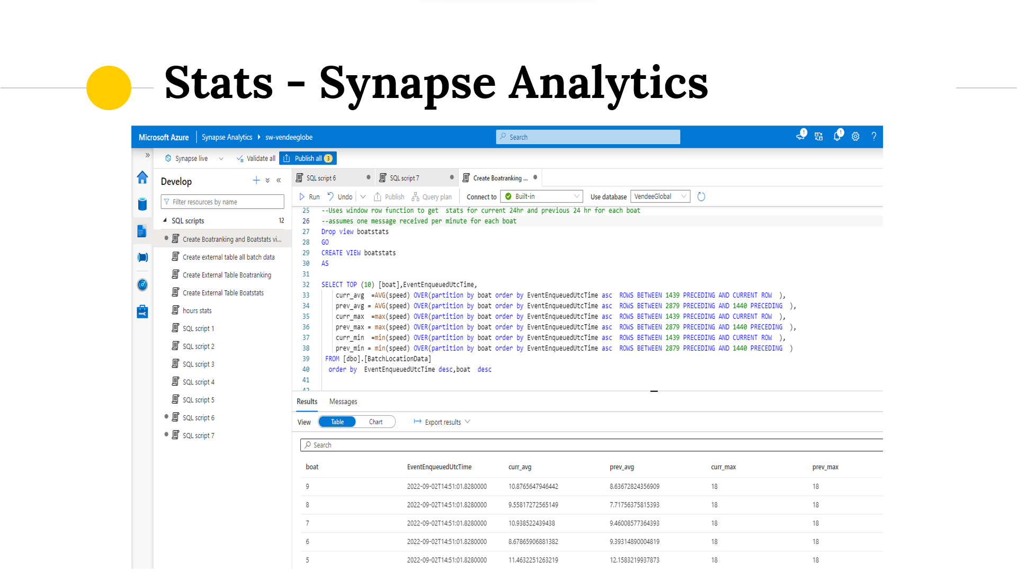Click the curr_avg cell 10.8765647946442
Screen dimensions: 1017x572
(533, 486)
